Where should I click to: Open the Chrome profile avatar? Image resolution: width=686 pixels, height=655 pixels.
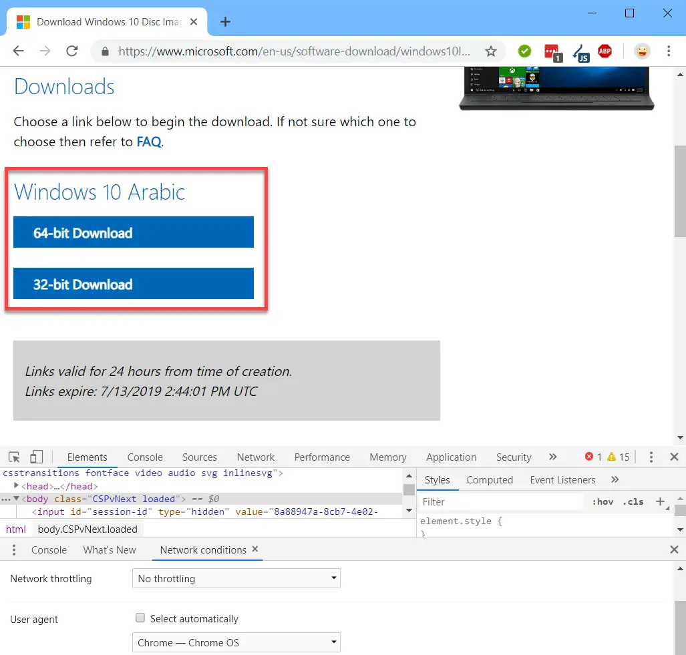(x=642, y=51)
